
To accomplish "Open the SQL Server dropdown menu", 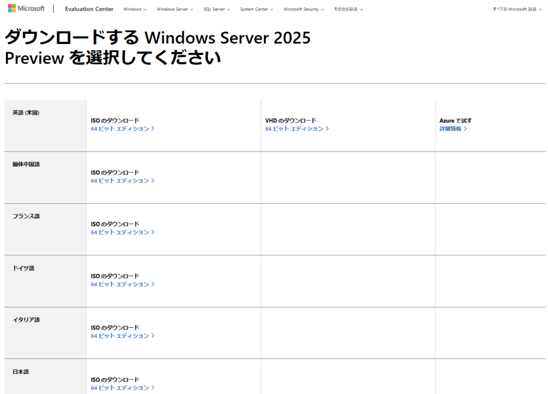I will pos(217,9).
